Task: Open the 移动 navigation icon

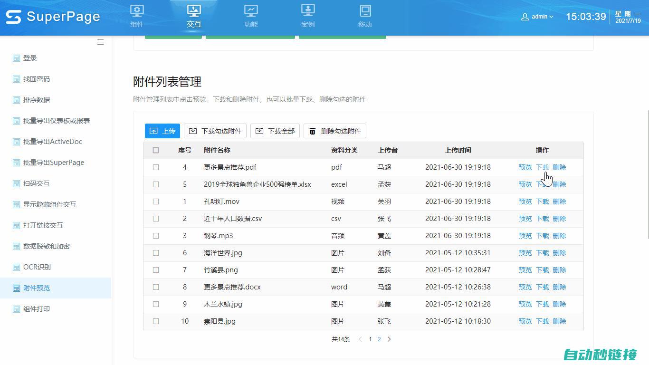Action: [x=365, y=10]
